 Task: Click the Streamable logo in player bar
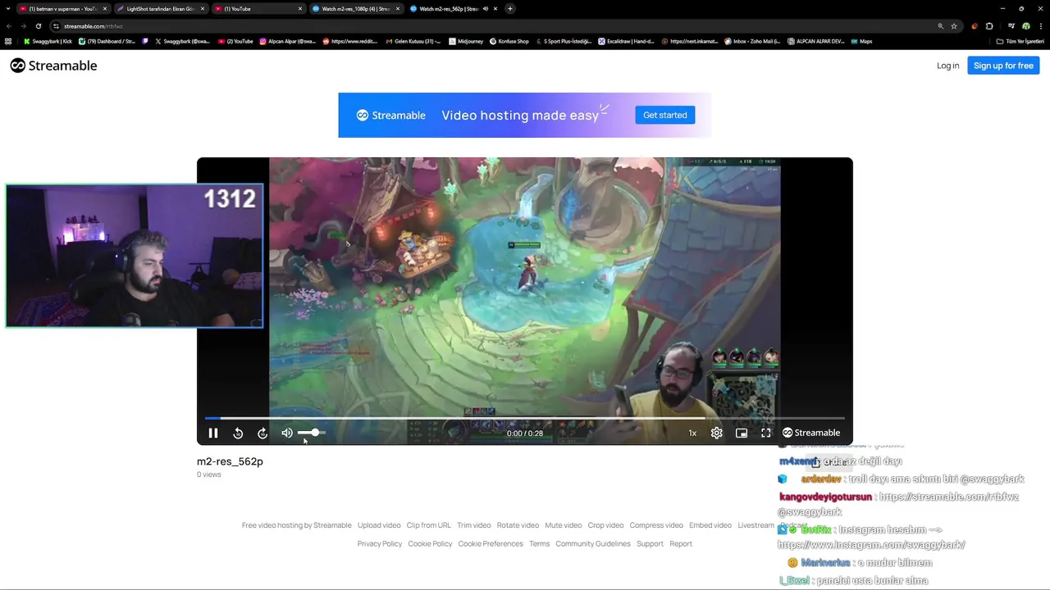pos(811,433)
